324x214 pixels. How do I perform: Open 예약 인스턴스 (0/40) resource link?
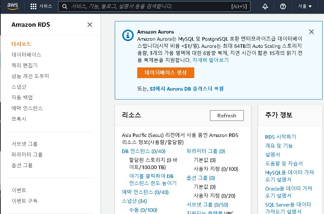coord(145,192)
